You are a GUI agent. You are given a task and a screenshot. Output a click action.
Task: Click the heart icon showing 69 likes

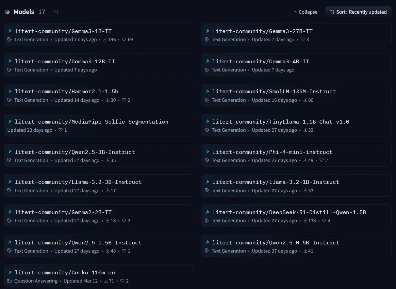point(124,39)
